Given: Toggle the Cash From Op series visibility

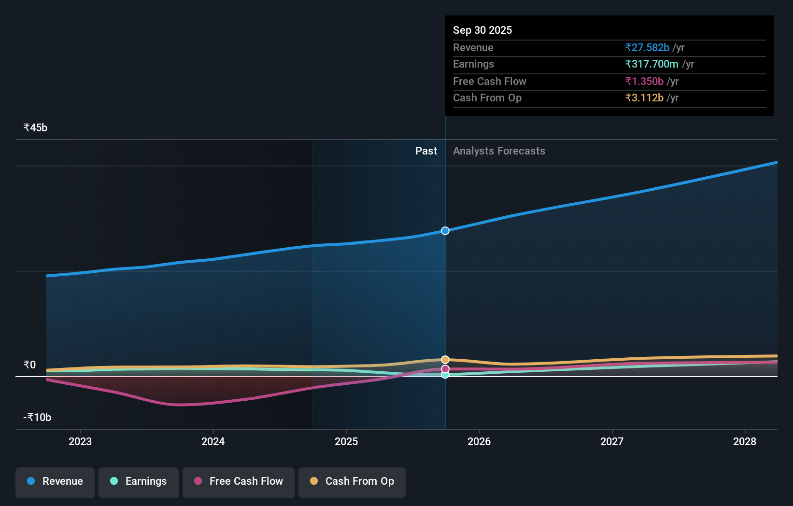Looking at the screenshot, I should point(352,481).
